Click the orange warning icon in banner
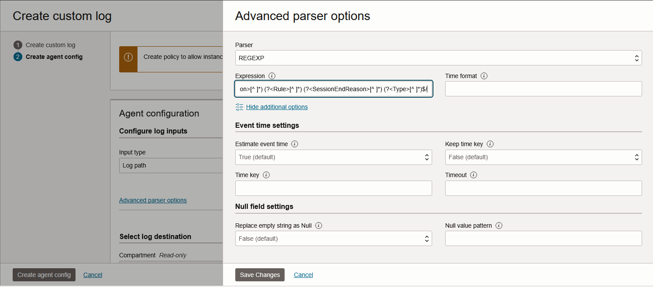The height and width of the screenshot is (287, 653). 128,57
